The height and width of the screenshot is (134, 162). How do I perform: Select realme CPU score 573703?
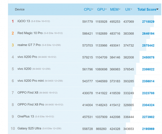(x=88, y=45)
